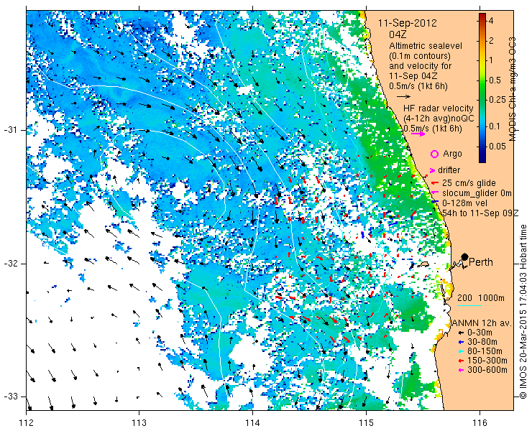Click the drifter legend label
532x431 pixels.
(449, 170)
